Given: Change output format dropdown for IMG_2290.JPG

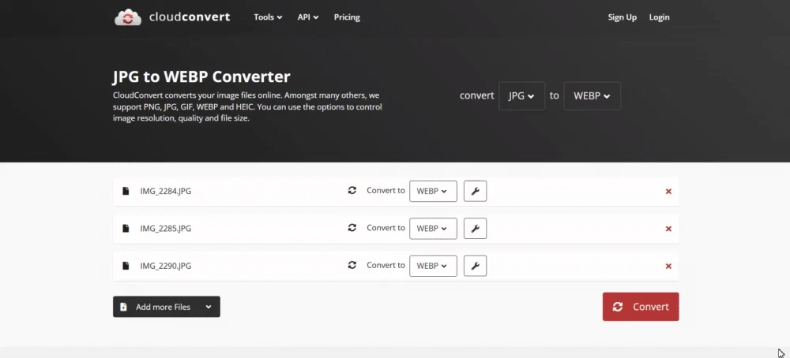Looking at the screenshot, I should [x=433, y=266].
